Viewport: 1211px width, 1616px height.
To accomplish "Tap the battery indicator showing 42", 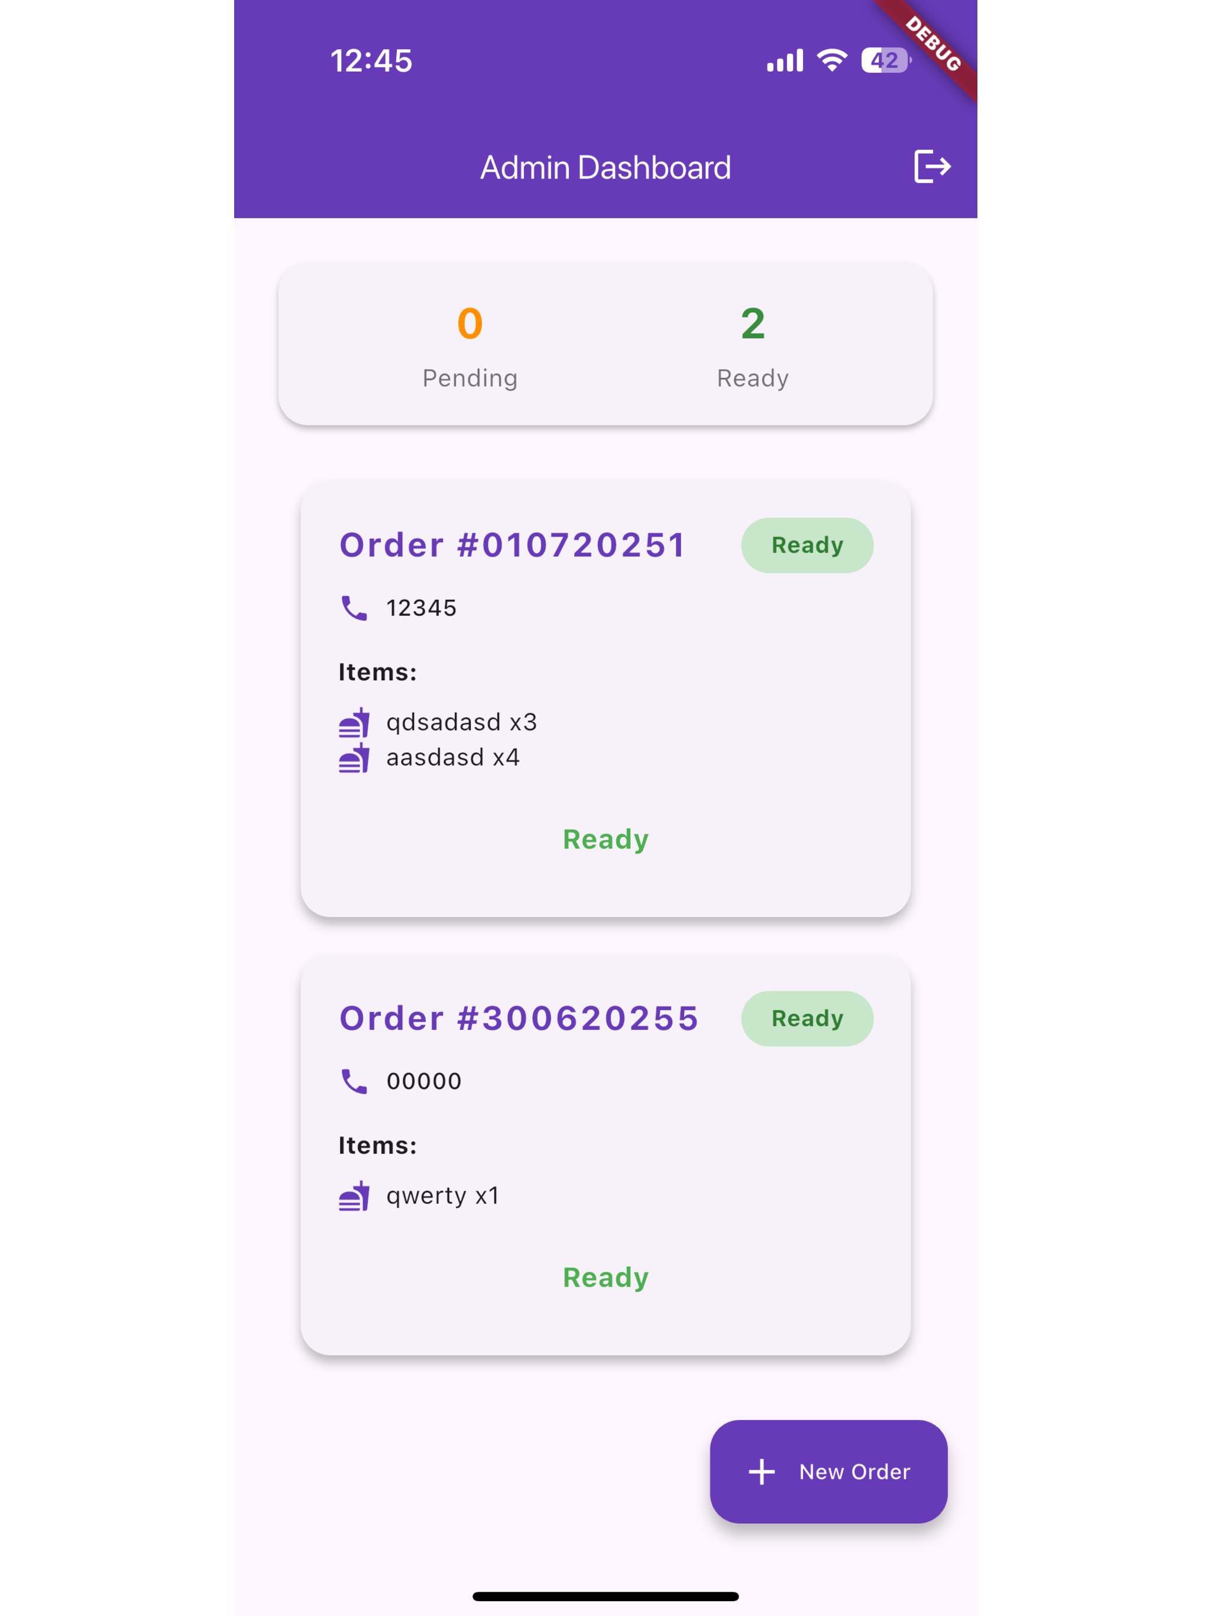I will [x=885, y=60].
